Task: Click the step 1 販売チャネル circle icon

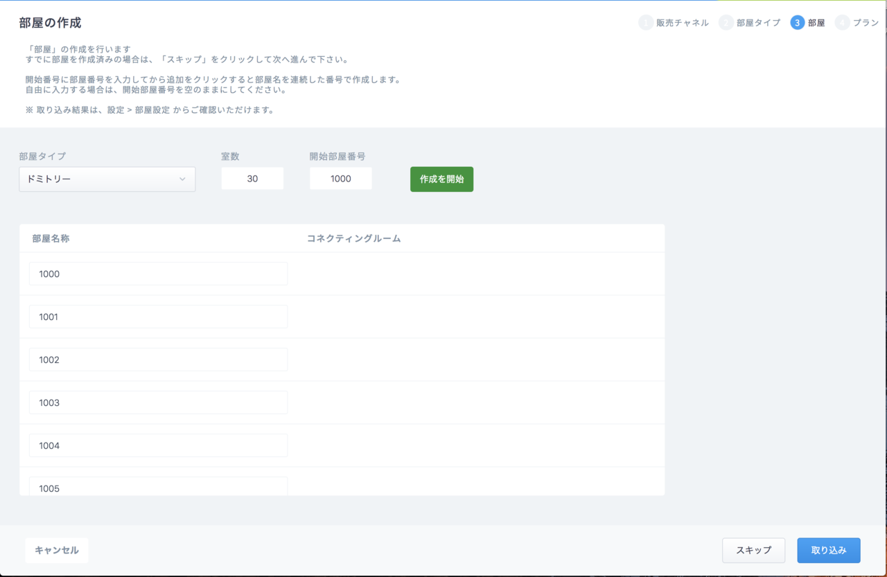Action: tap(646, 23)
